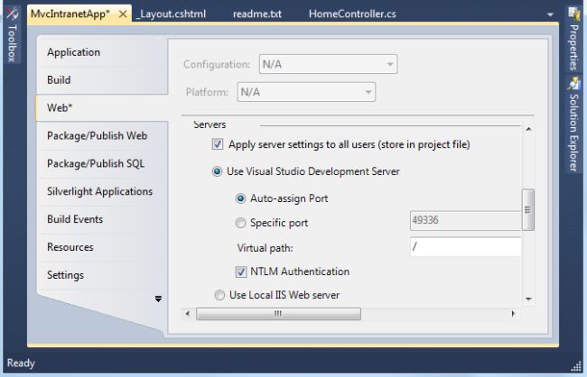Open the Solution Explorer panel icon
This screenshot has height=377, width=587.
point(573,85)
